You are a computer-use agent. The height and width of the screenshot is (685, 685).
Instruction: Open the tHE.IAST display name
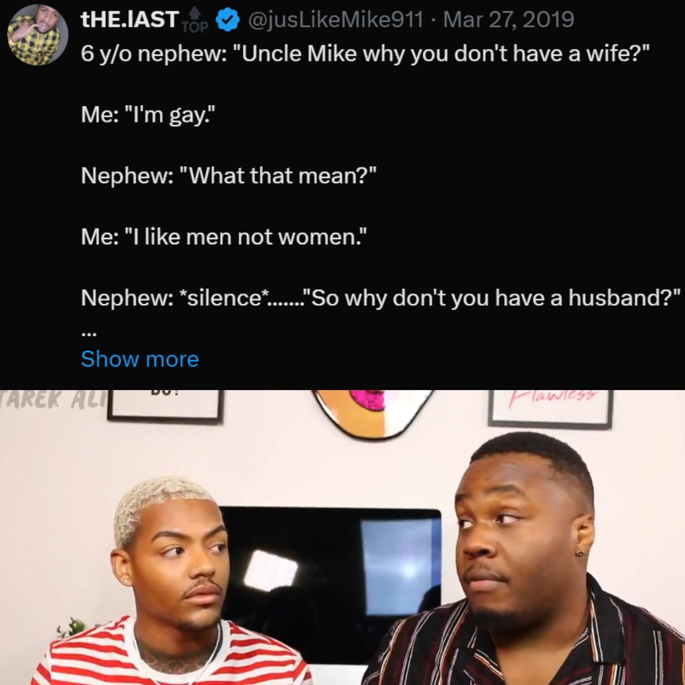pos(130,20)
